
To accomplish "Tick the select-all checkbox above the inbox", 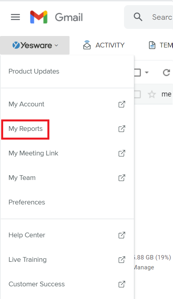I will point(137,72).
